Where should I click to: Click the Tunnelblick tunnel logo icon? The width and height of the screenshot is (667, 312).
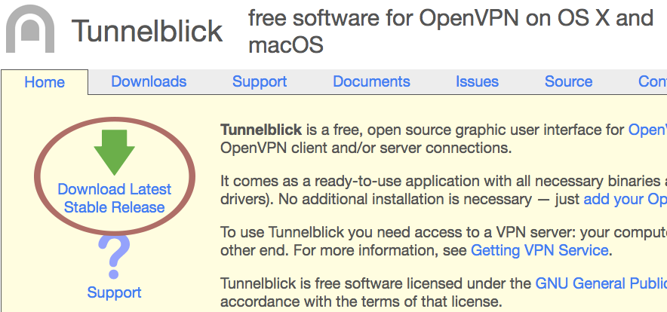pyautogui.click(x=30, y=29)
